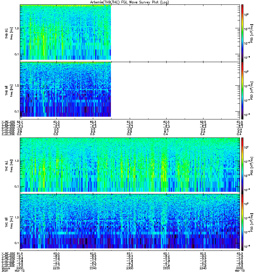Click the '2021' year label
This screenshot has width=256, height=273.
coord(5,271)
